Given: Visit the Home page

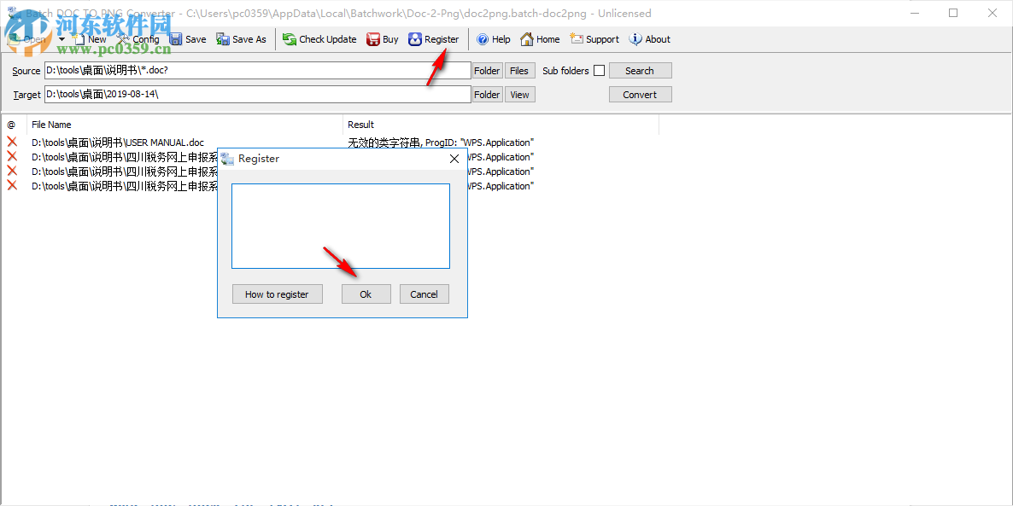Looking at the screenshot, I should coord(539,38).
